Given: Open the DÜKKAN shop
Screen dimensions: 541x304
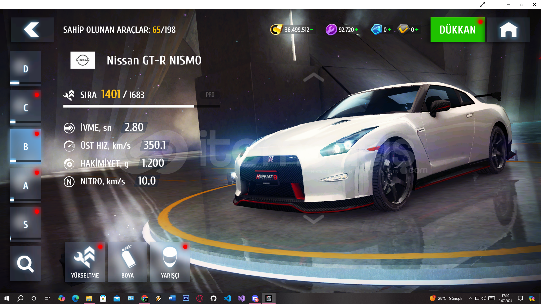Looking at the screenshot, I should click(x=457, y=30).
